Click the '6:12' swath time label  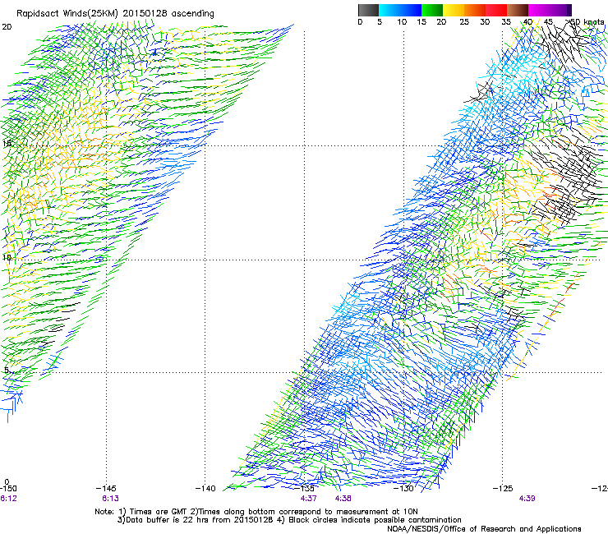(x=8, y=499)
